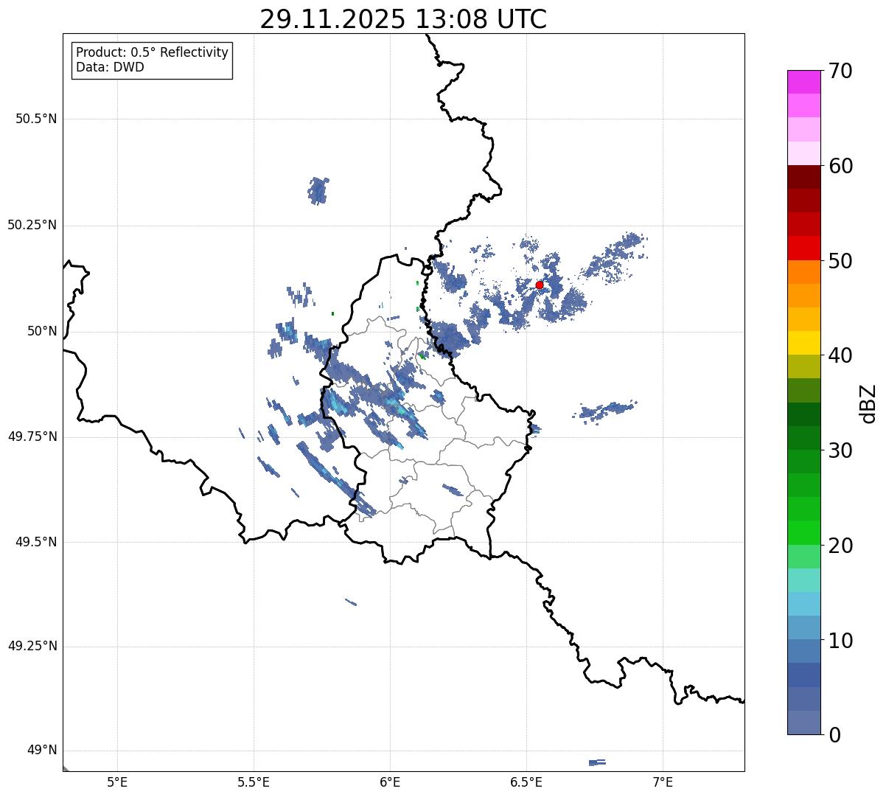
Task: Pick the dark maroon swatch just below 60 dBZ
Action: pyautogui.click(x=804, y=177)
